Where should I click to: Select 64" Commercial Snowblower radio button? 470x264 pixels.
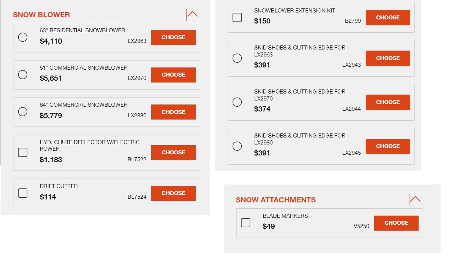pyautogui.click(x=23, y=112)
